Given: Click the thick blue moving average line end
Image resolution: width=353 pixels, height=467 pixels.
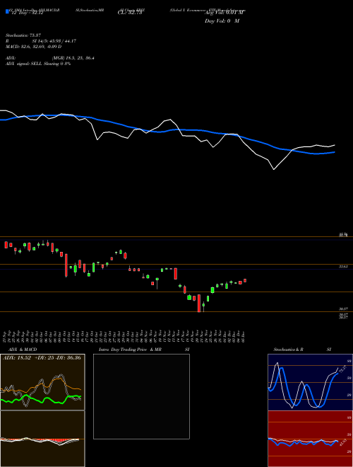Looking at the screenshot, I should pos(333,152).
